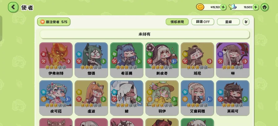Tap the green back arrow icon
This screenshot has width=278, height=126.
13,7
